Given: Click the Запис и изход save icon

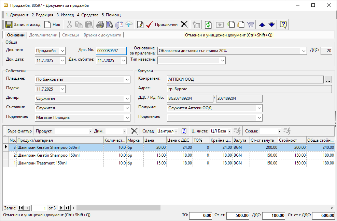Looking at the screenshot, I should [x=9, y=25].
